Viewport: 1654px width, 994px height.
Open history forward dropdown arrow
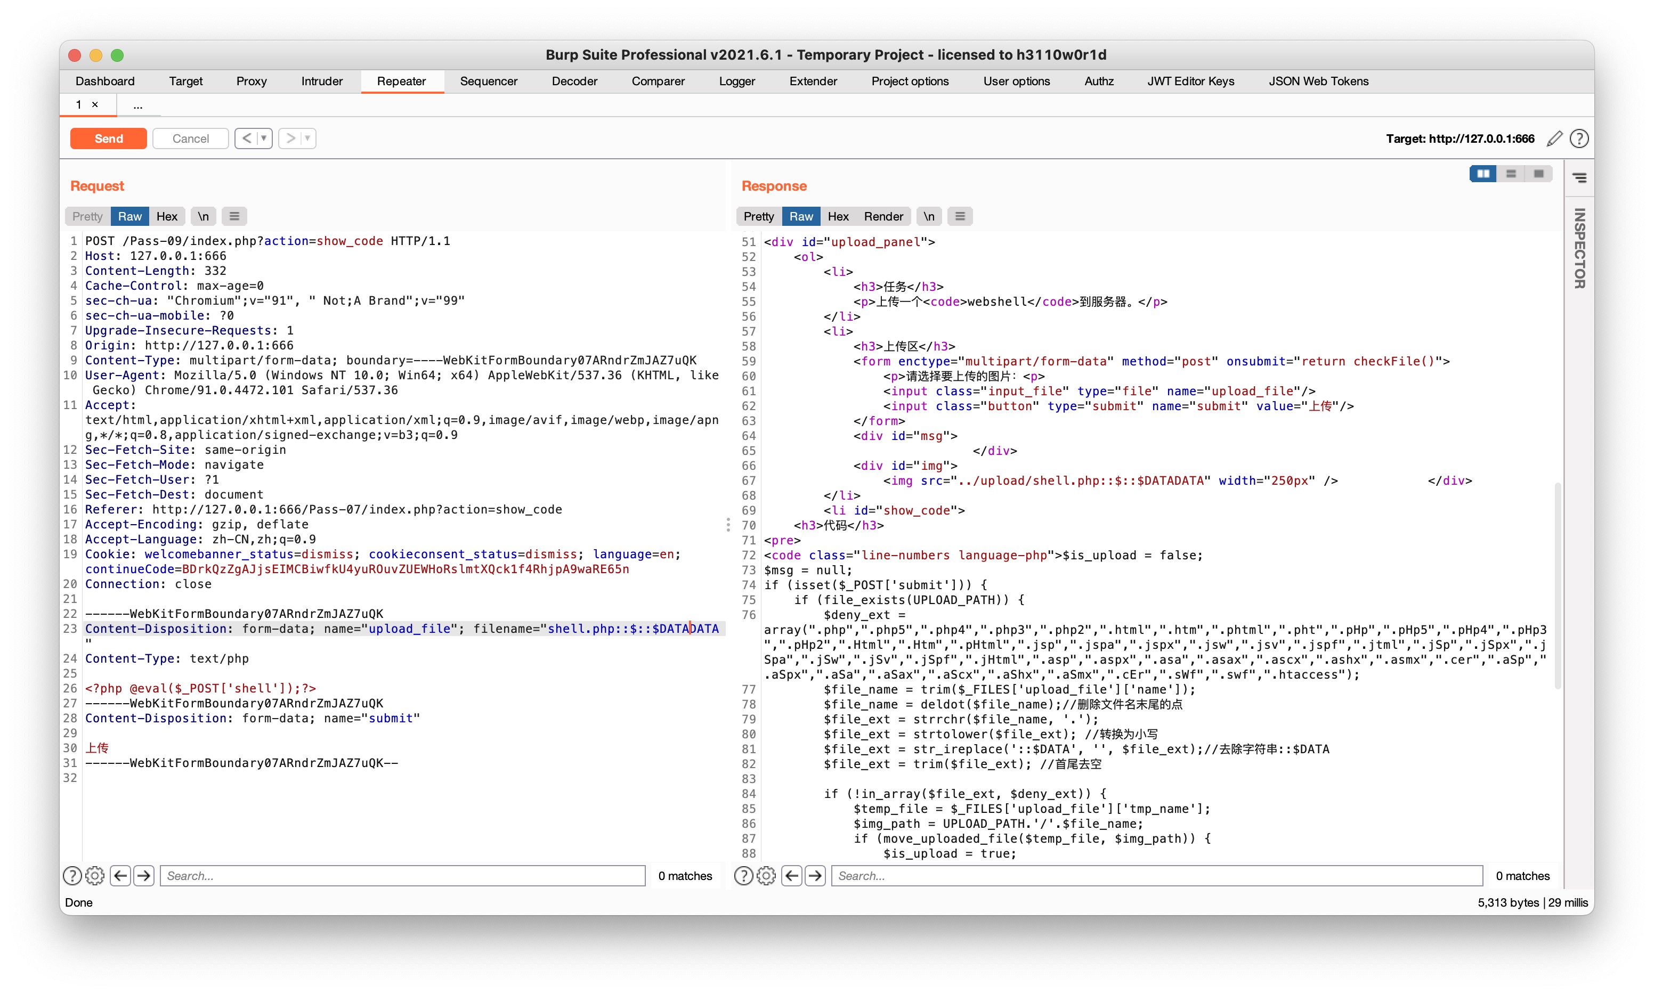[307, 138]
